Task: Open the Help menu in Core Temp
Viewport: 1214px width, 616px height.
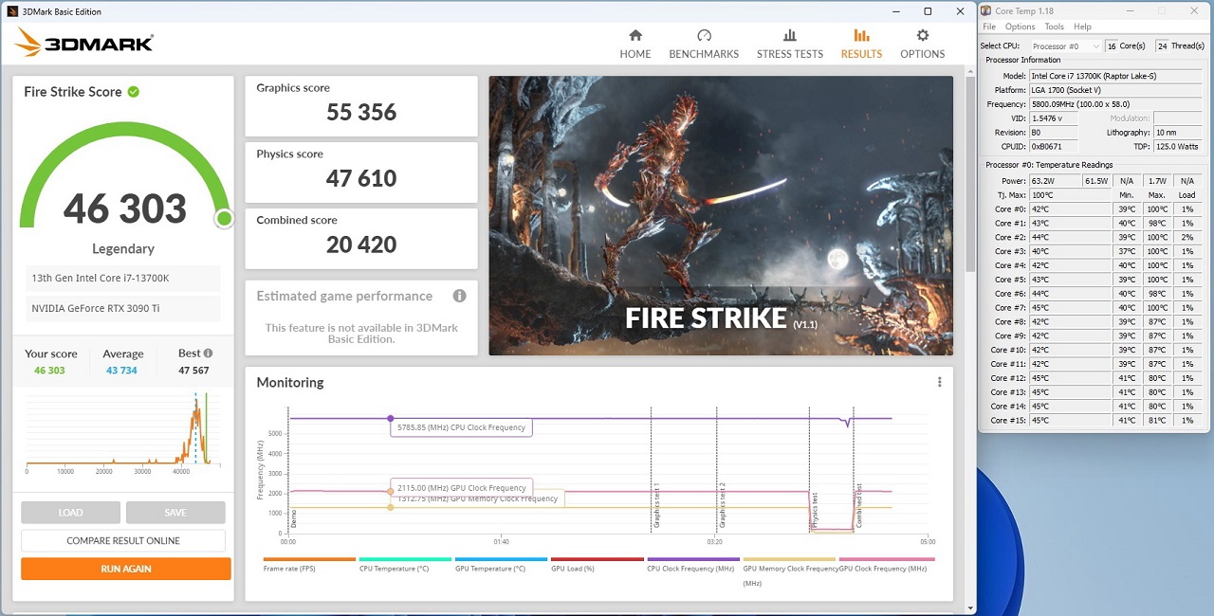Action: [x=1082, y=27]
